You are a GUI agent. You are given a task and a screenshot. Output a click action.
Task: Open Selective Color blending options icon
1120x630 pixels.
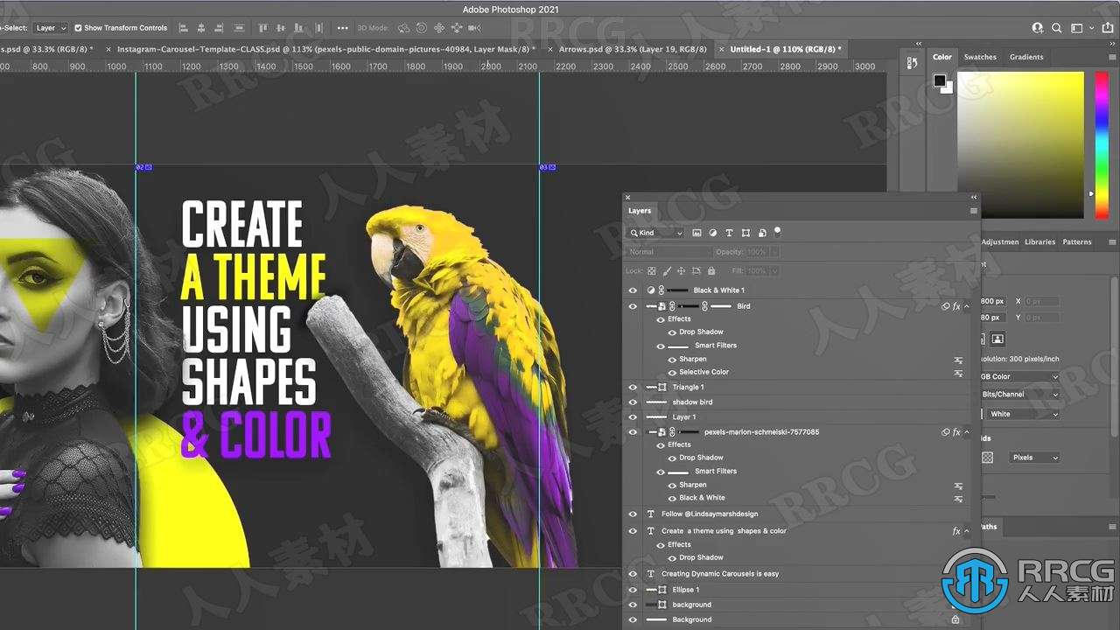[x=958, y=373]
